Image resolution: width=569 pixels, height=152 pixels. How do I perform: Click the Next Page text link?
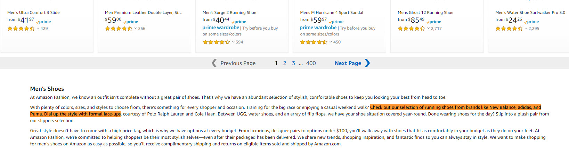(348, 63)
